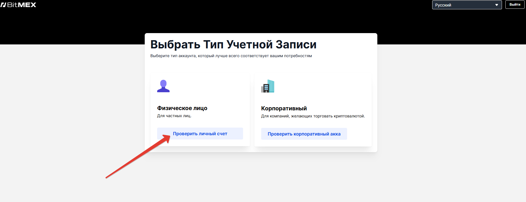Click Проверить корпоративный акка button
This screenshot has width=526, height=202.
click(x=304, y=134)
